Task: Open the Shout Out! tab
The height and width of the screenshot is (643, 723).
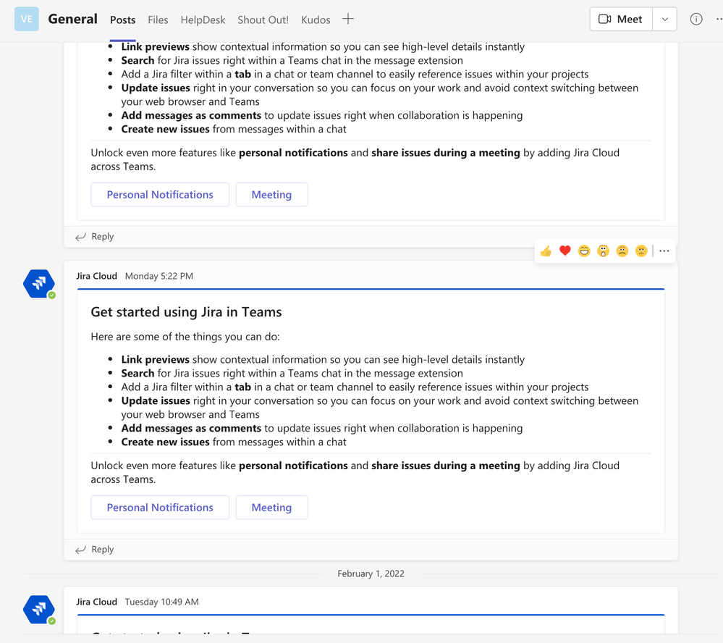Action: click(x=263, y=20)
